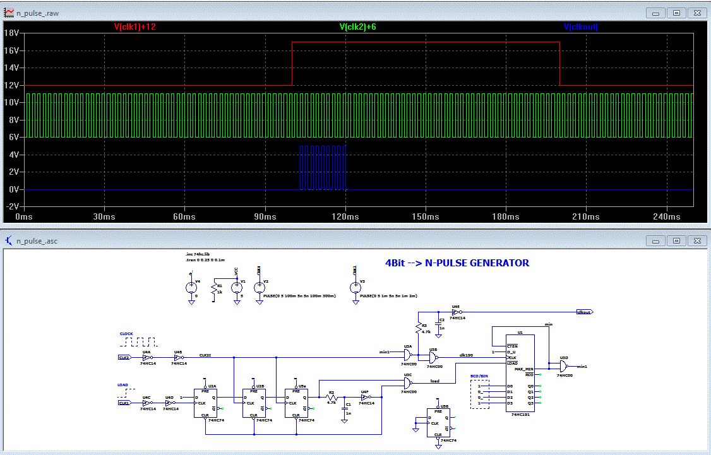The image size is (711, 455).
Task: Select NAND gate U3D
Action: tap(564, 366)
